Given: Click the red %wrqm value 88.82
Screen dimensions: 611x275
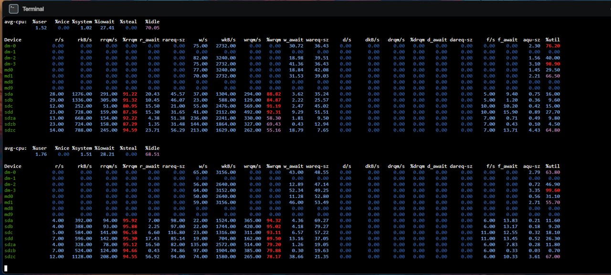Looking at the screenshot, I should (x=274, y=94).
